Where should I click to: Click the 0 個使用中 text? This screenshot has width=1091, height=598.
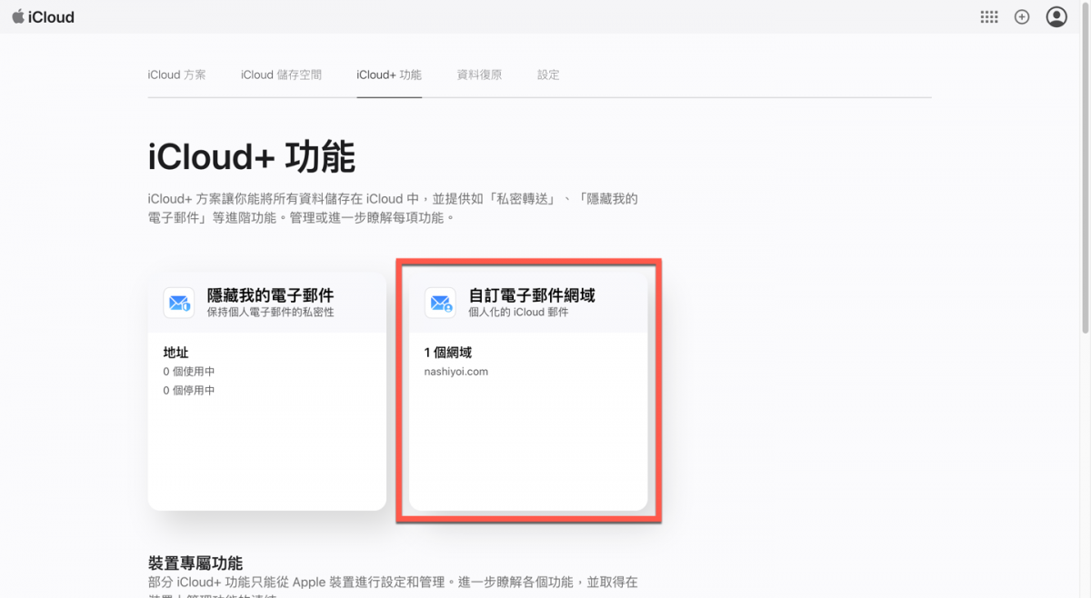(x=189, y=372)
